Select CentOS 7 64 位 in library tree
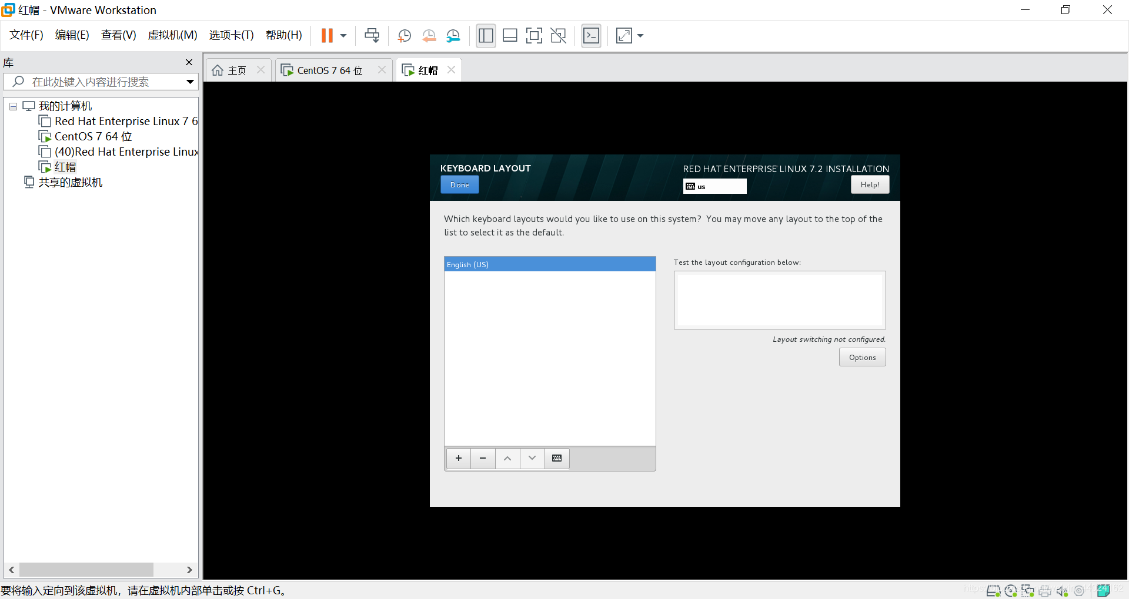This screenshot has height=599, width=1129. 86,136
